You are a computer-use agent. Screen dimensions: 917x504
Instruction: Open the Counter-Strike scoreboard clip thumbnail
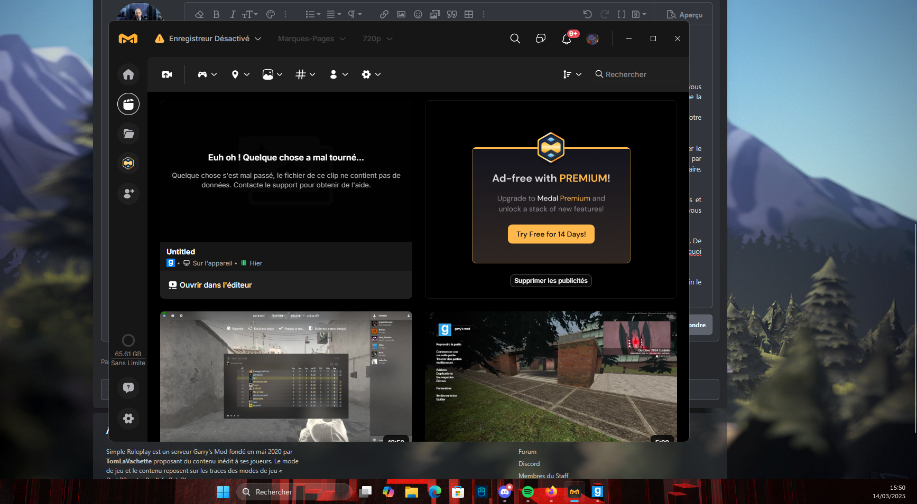point(286,376)
